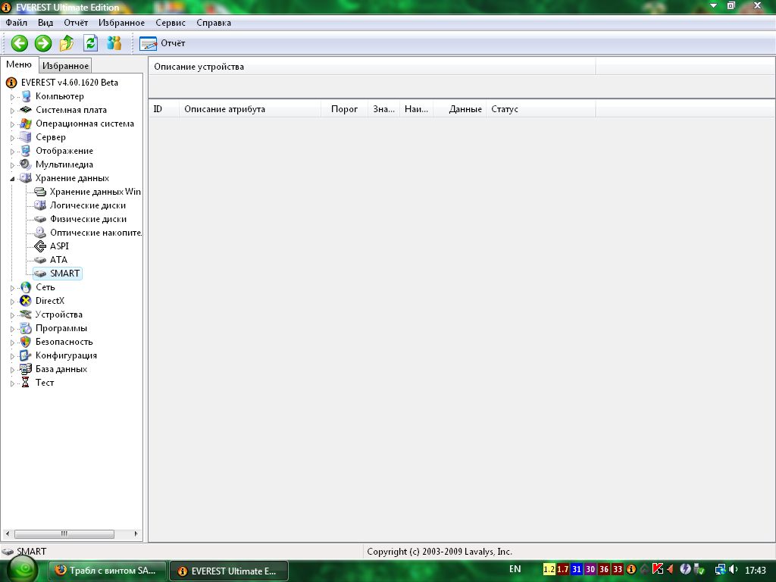Viewport: 776px width, 582px height.
Task: Select the ASPI item in tree
Action: pyautogui.click(x=59, y=246)
